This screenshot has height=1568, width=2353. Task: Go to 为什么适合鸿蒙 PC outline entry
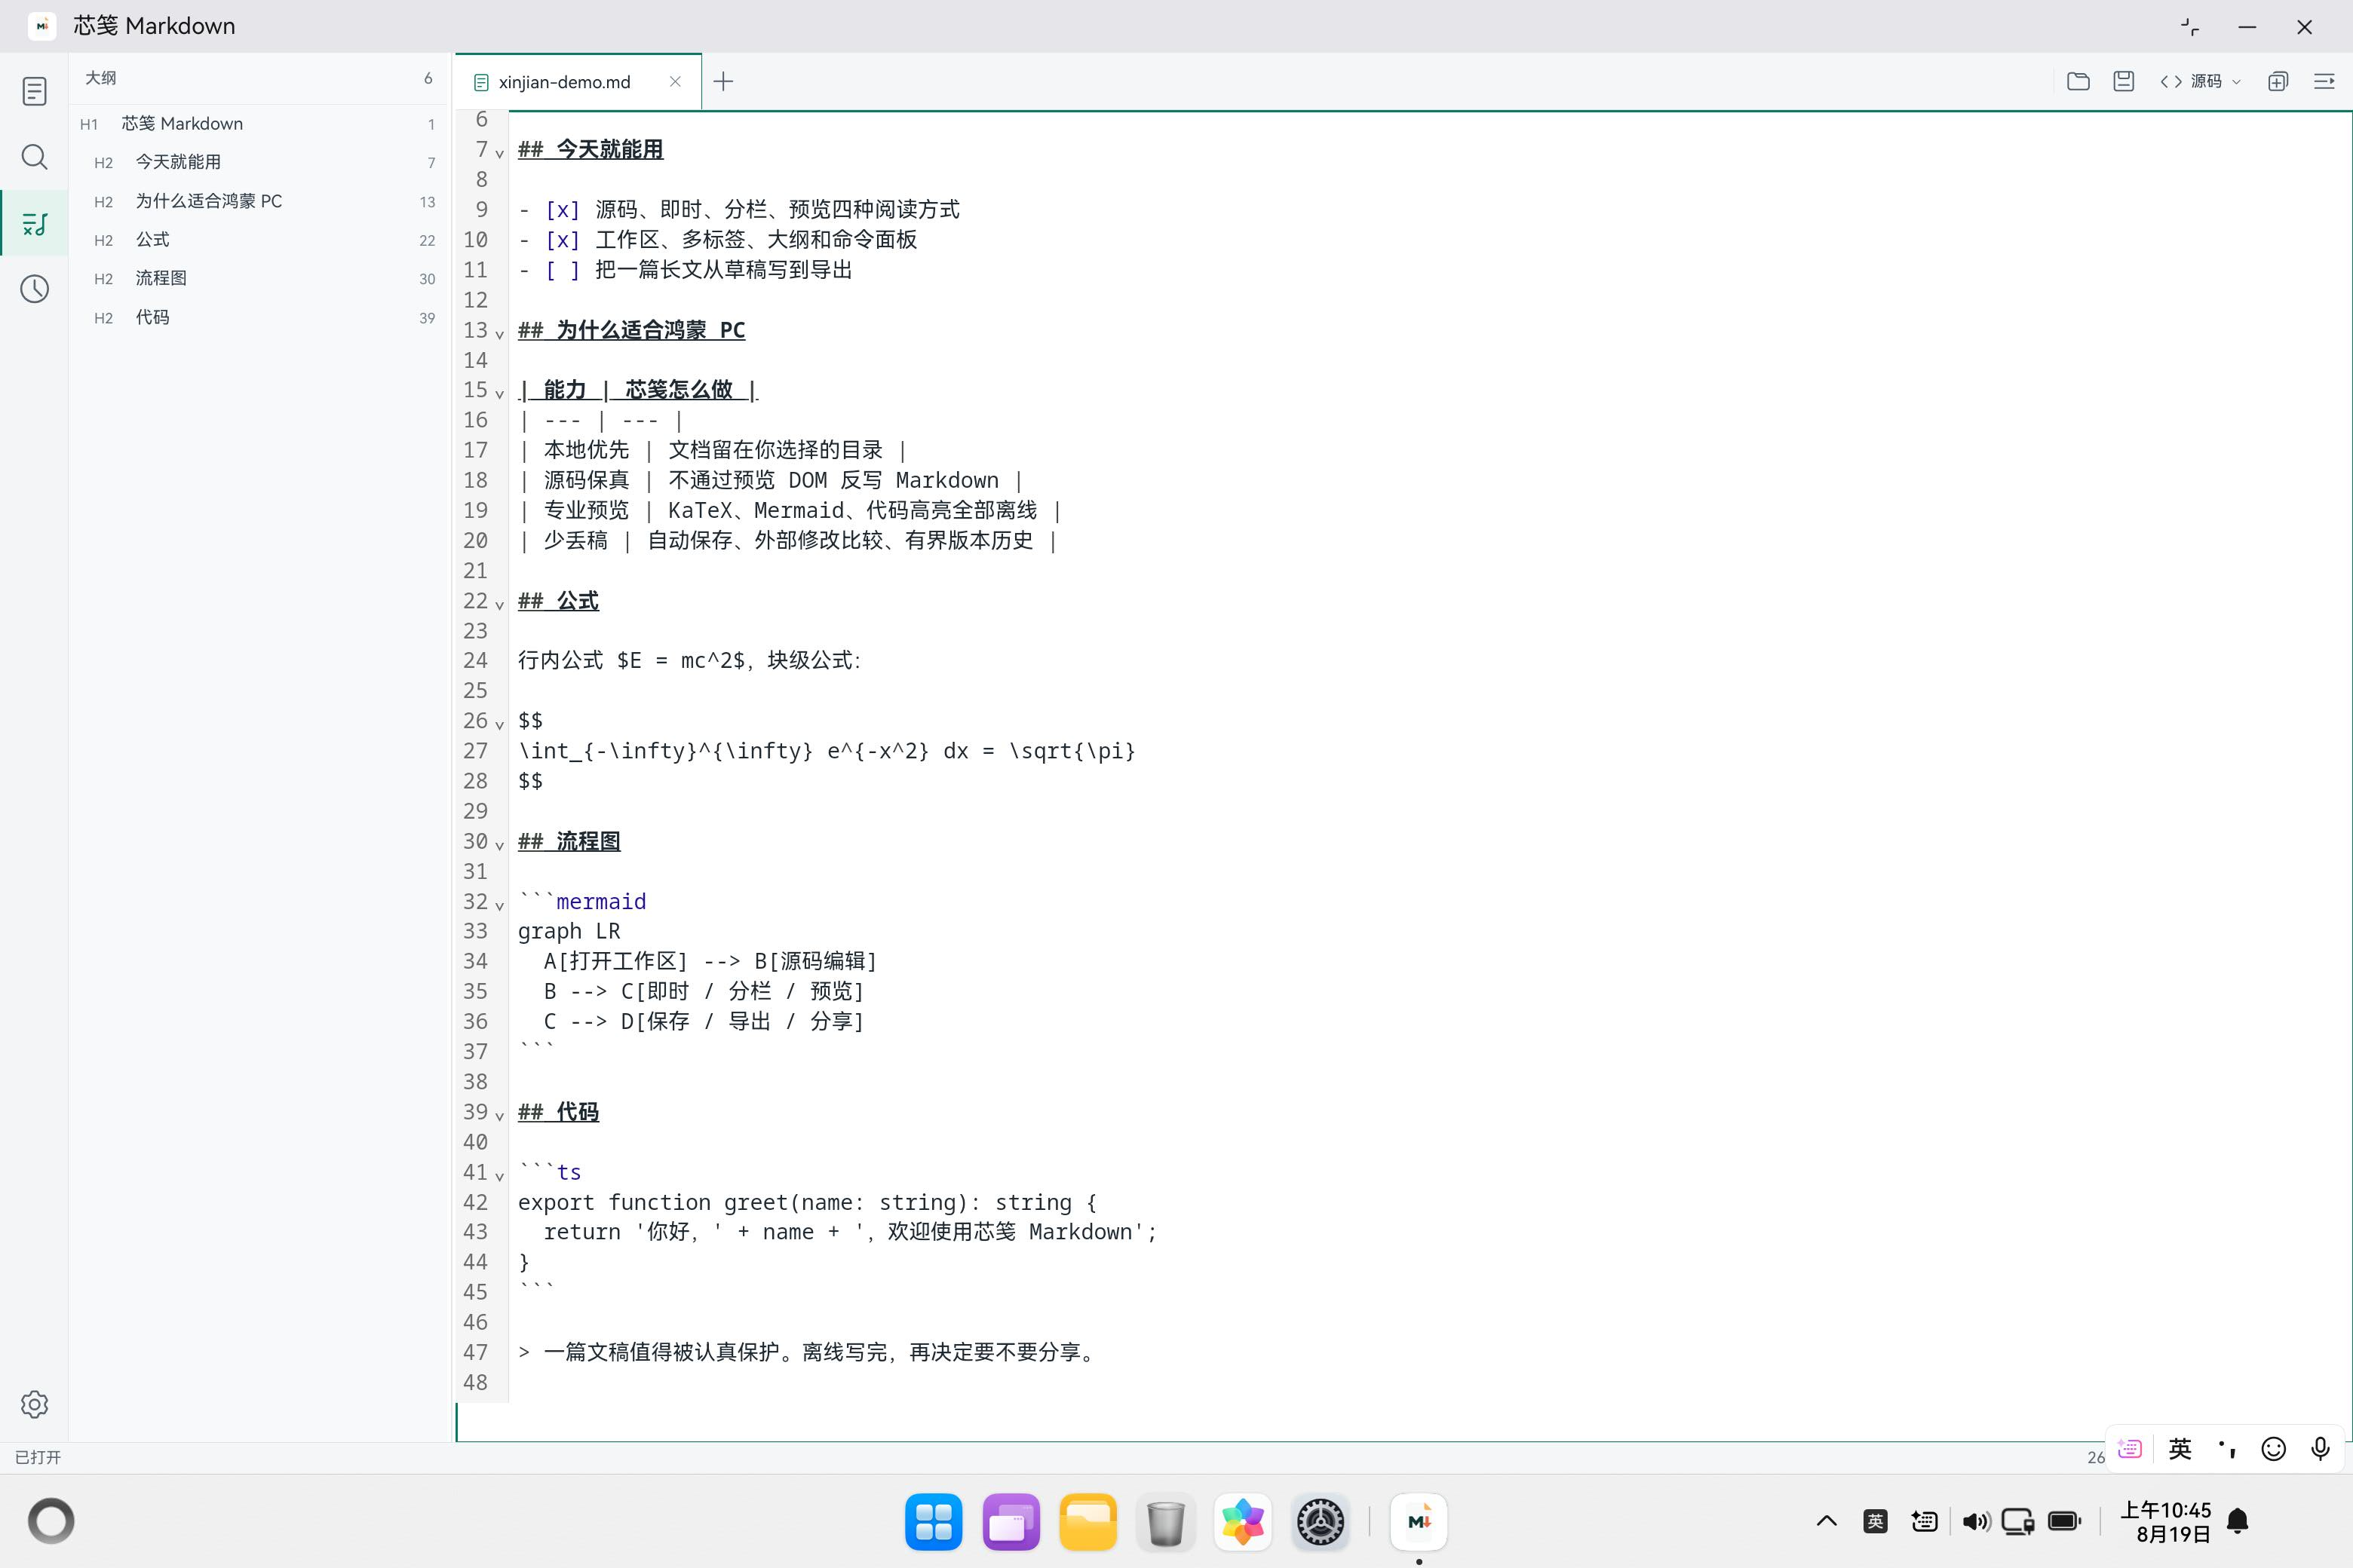click(258, 201)
